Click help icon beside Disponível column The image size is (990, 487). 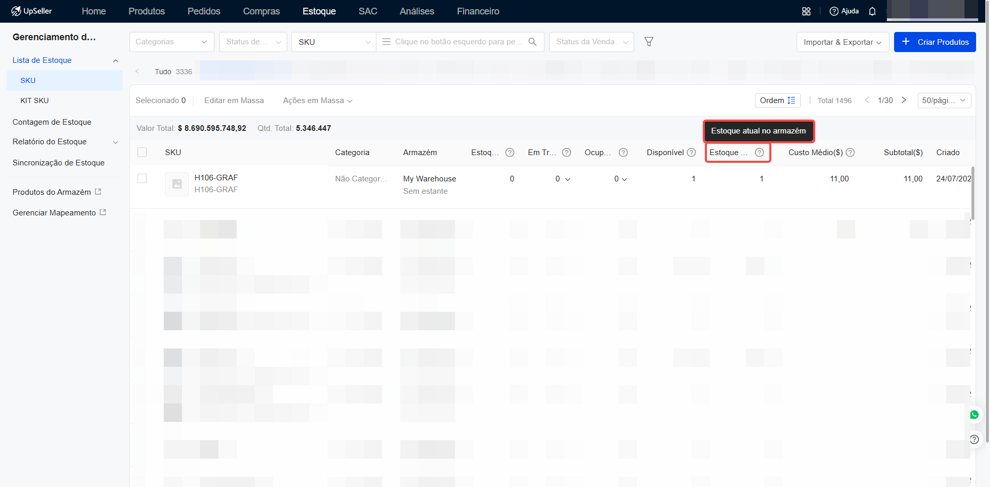(691, 153)
